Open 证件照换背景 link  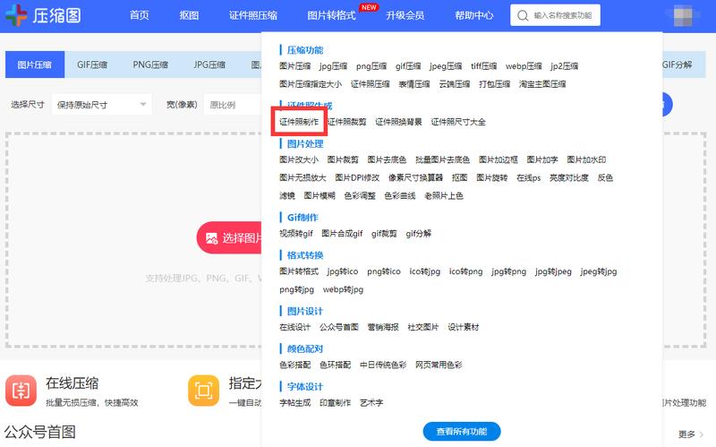point(398,122)
